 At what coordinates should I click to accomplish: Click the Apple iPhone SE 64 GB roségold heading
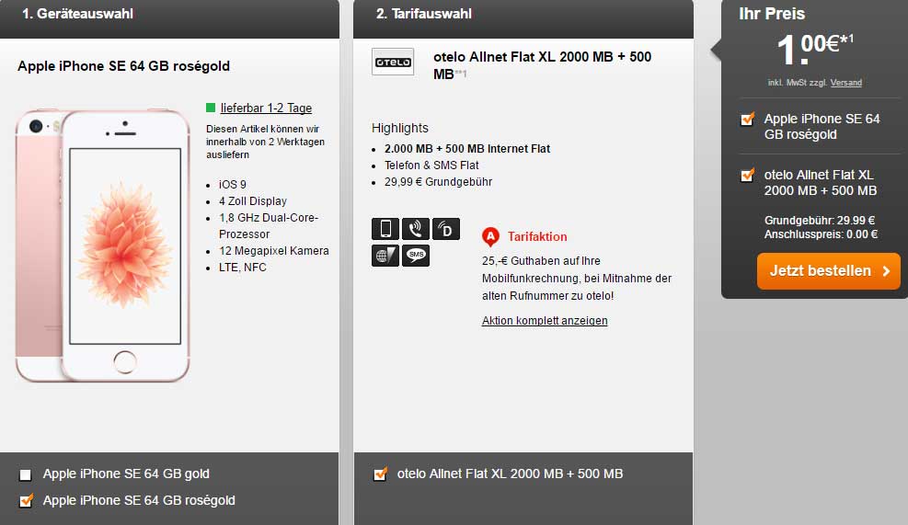pyautogui.click(x=123, y=66)
